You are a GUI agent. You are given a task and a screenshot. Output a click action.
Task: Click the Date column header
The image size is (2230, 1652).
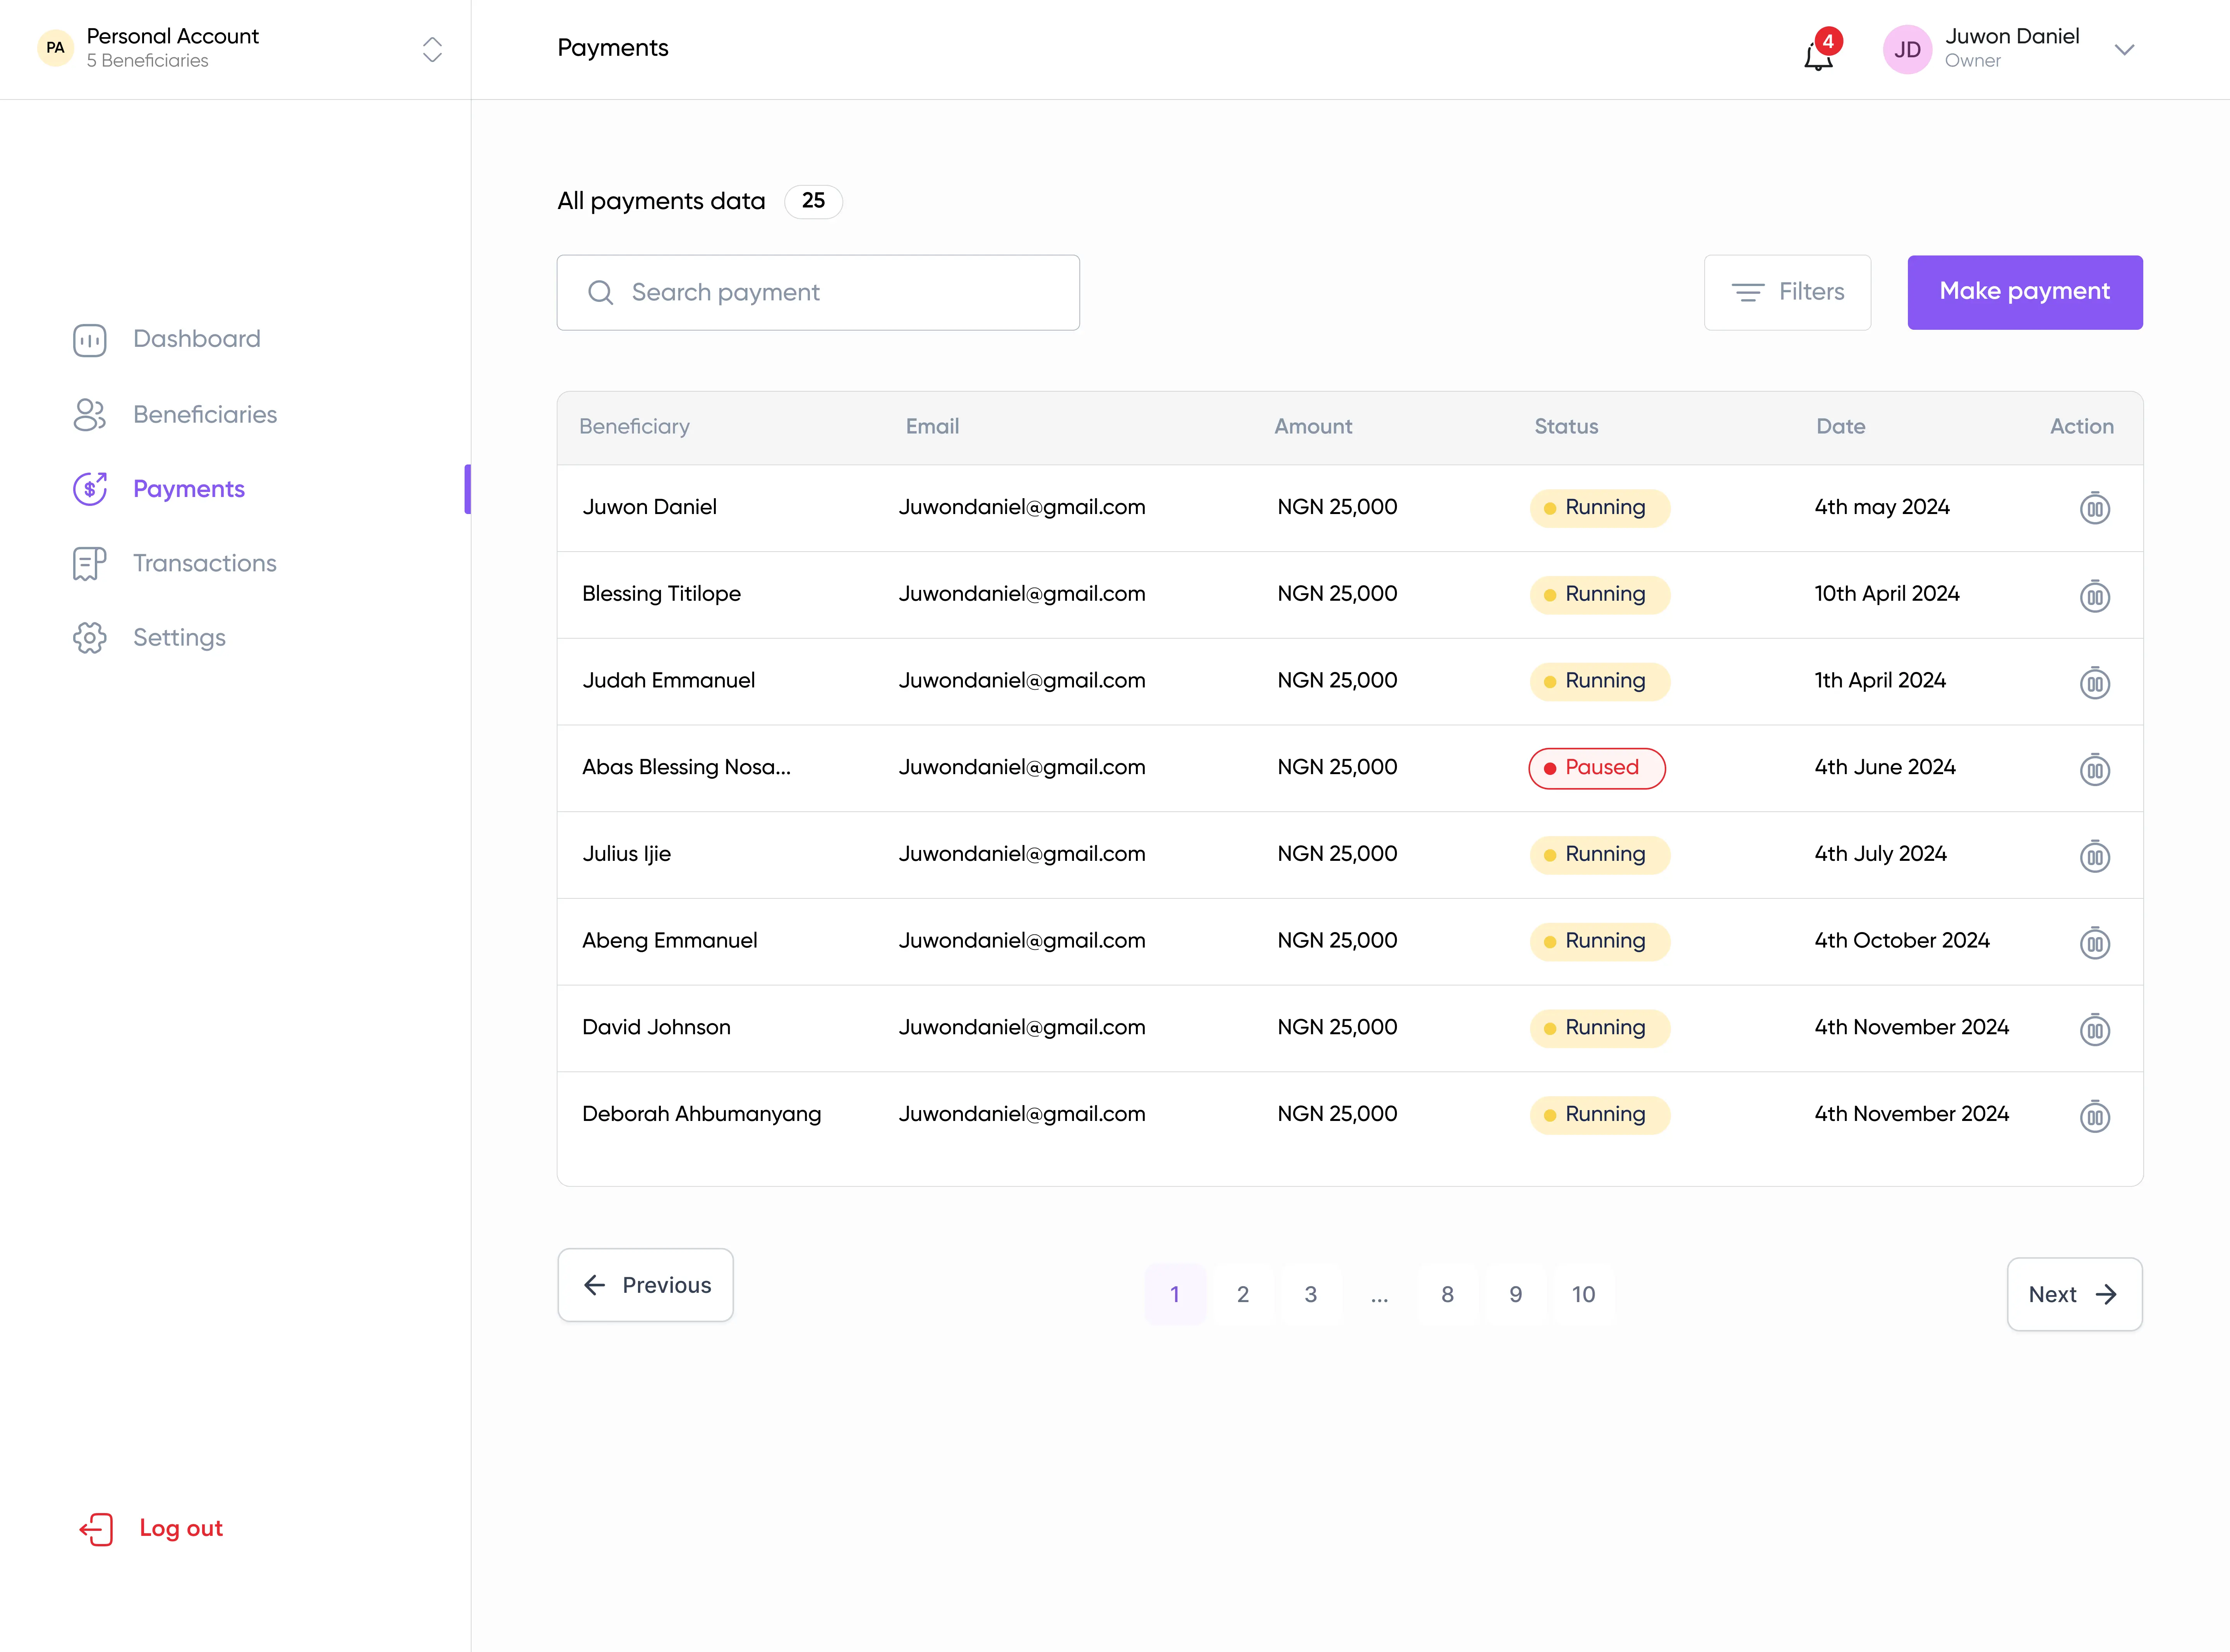point(1841,427)
